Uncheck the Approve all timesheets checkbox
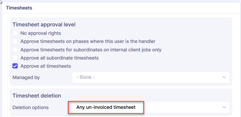The image size is (241, 117). click(x=15, y=66)
